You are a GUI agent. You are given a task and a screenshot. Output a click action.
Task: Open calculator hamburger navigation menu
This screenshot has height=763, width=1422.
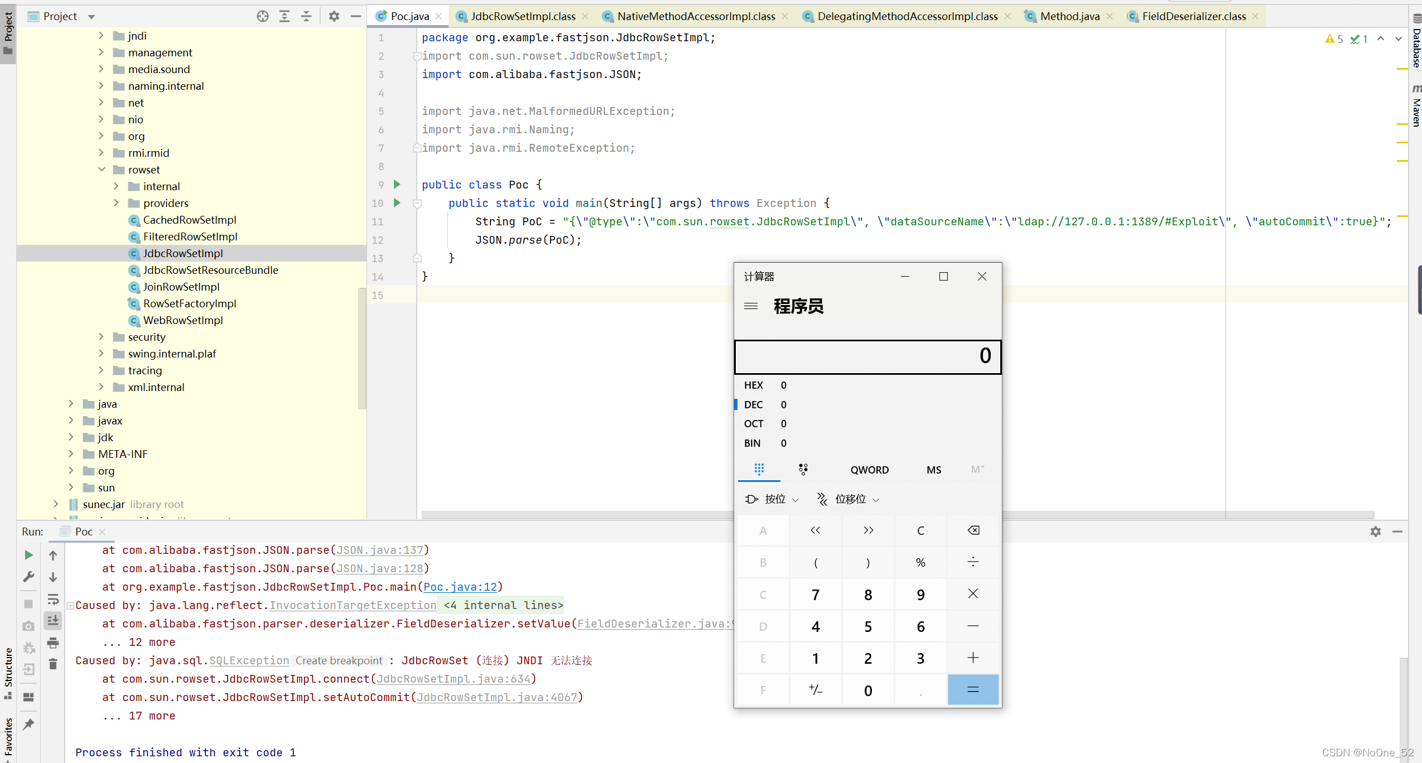point(751,306)
